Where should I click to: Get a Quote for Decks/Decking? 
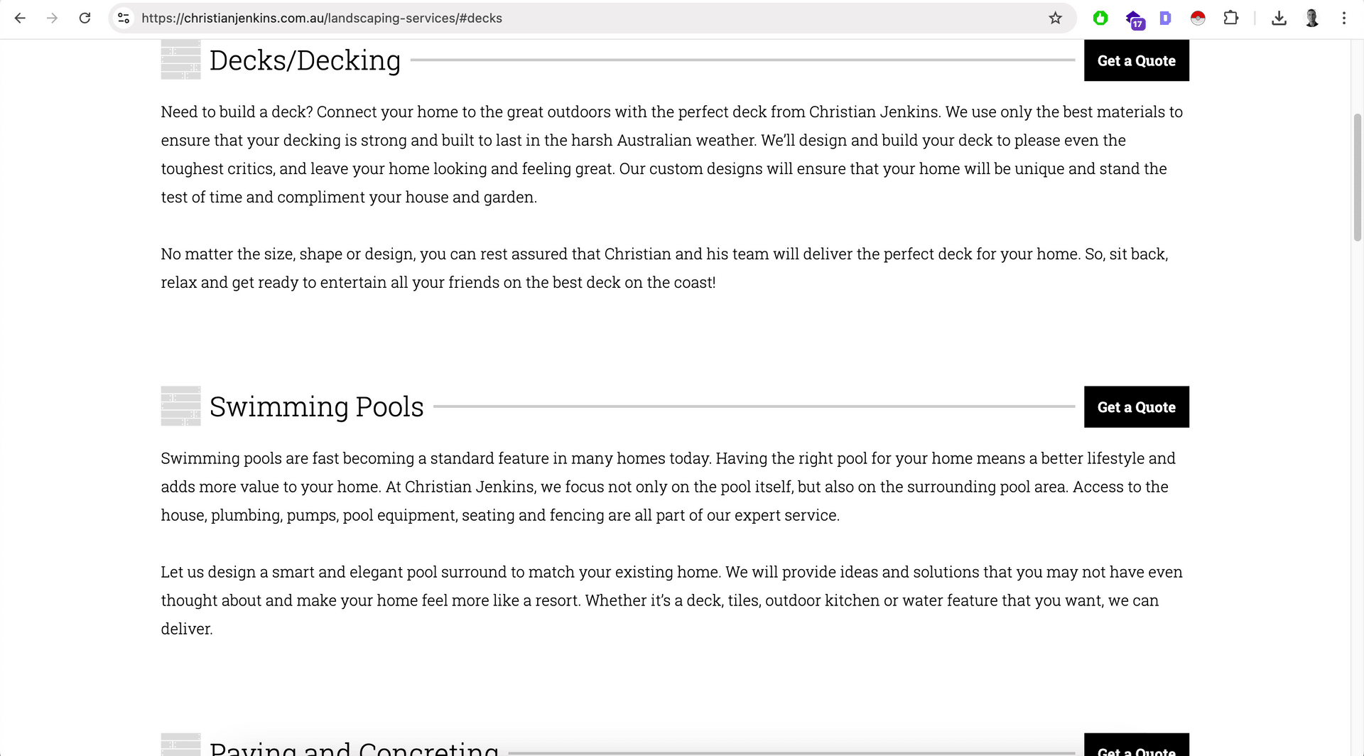tap(1136, 61)
